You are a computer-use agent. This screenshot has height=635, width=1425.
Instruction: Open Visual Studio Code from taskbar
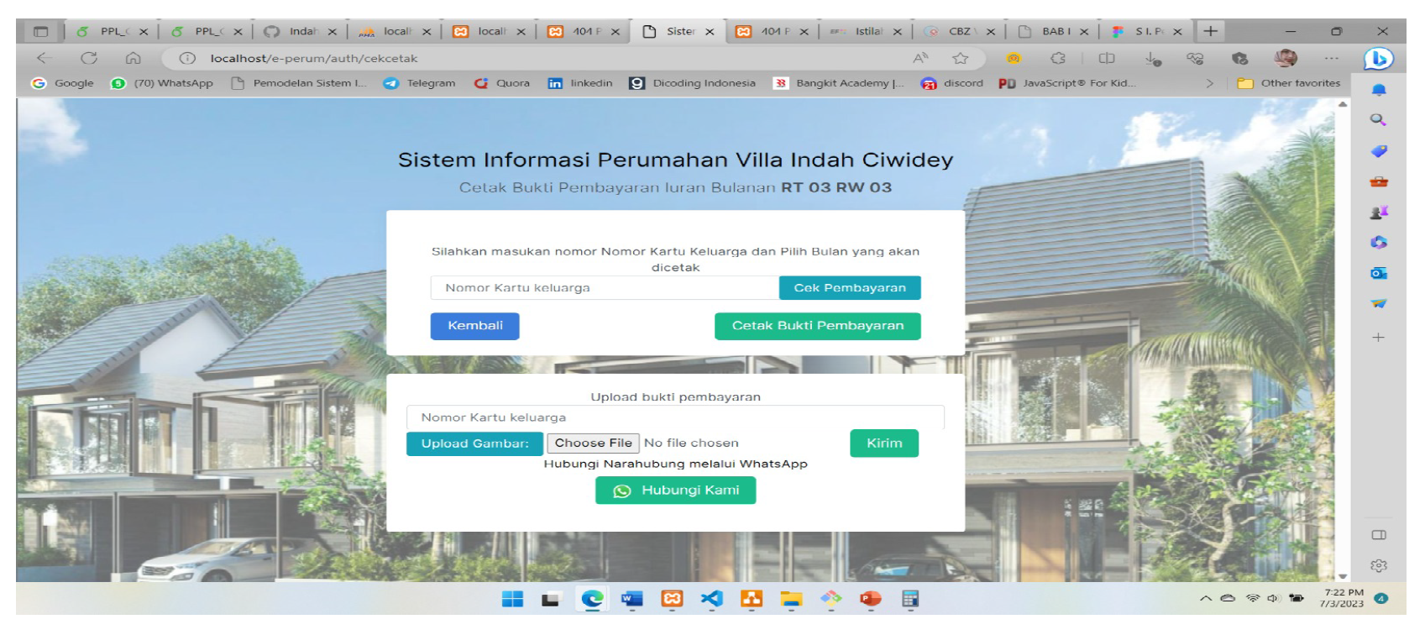[x=711, y=598]
